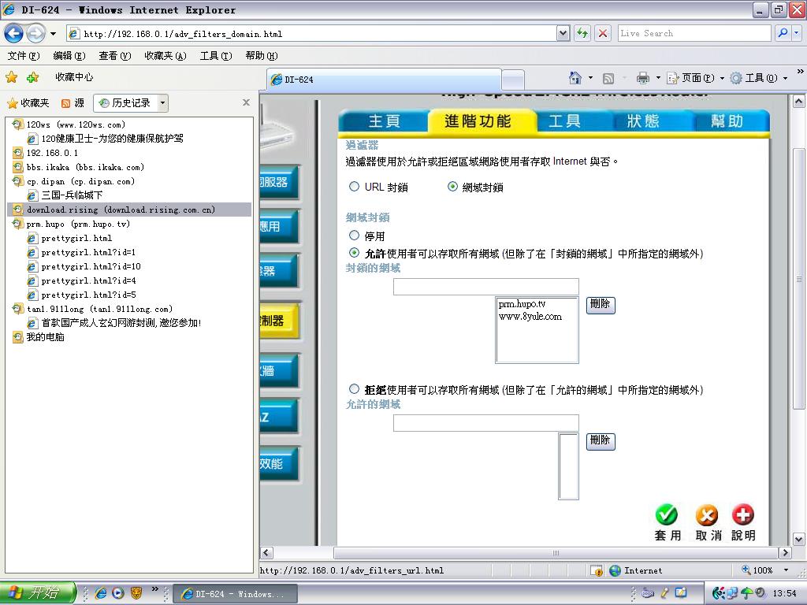Select www.8yule.com in the blocked list
Viewport: 807px width, 605px height.
(530, 317)
